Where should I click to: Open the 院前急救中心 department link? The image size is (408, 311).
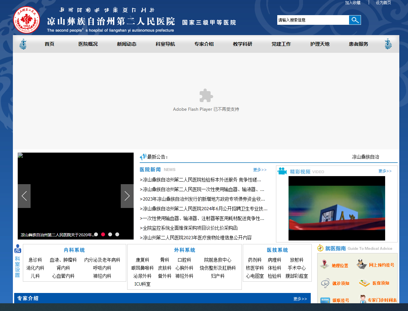[218, 260]
